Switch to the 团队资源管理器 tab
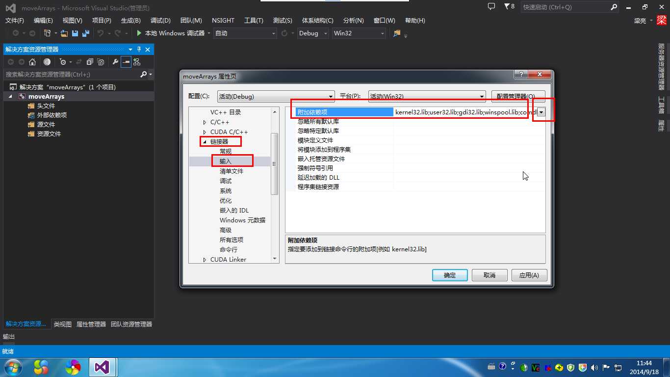 tap(131, 324)
